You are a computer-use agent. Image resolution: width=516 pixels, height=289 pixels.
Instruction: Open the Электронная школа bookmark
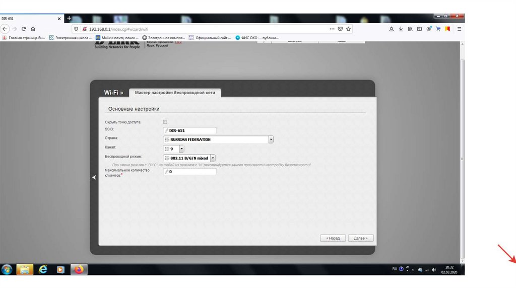point(71,38)
